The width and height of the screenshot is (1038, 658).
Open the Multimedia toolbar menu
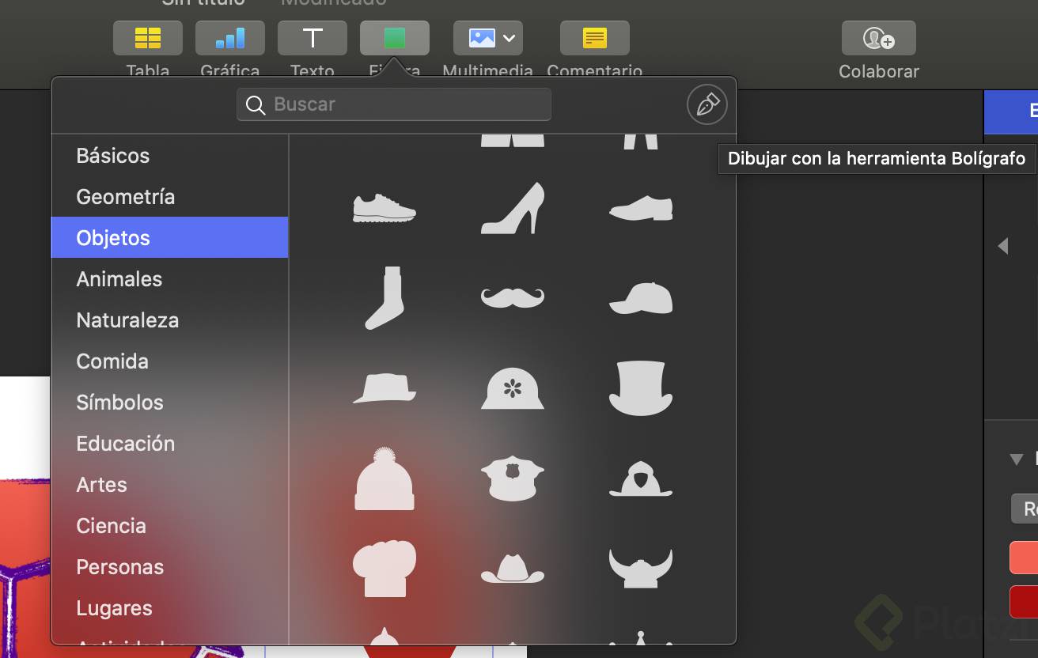click(488, 38)
